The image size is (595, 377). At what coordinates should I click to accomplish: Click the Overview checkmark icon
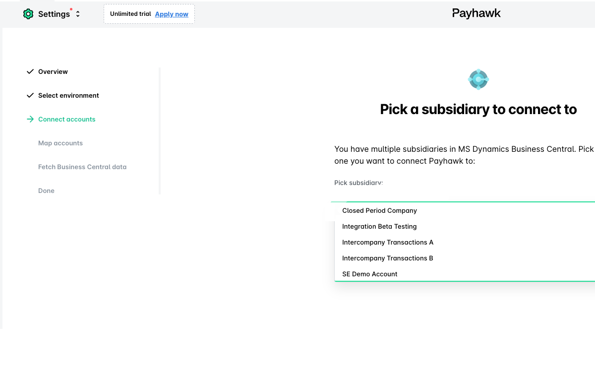click(30, 71)
